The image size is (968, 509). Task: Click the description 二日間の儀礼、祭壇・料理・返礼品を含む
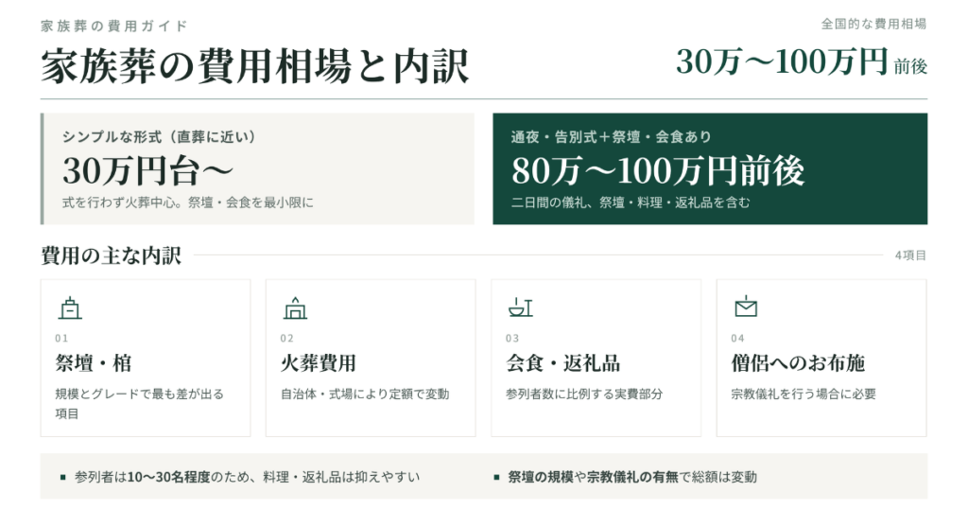coord(631,202)
